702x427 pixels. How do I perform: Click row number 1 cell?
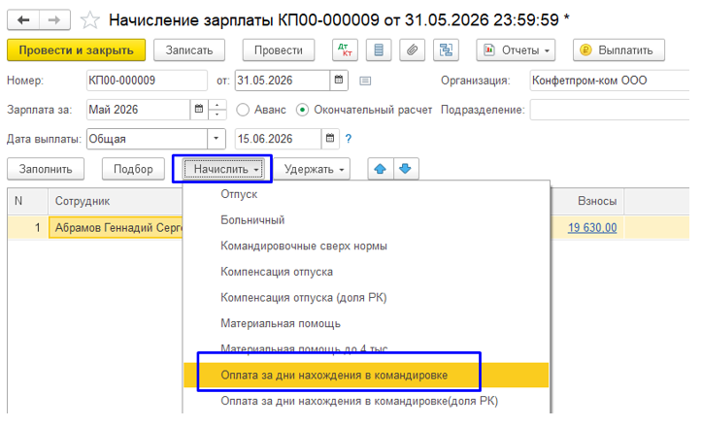click(28, 228)
